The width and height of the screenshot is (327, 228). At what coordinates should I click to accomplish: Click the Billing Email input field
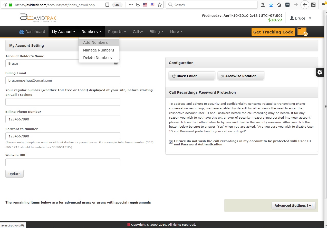pos(63,80)
